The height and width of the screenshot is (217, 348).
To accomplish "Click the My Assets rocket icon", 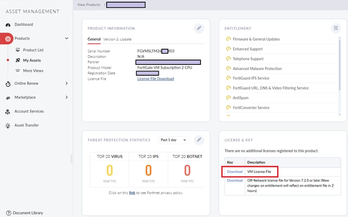I will pos(18,60).
